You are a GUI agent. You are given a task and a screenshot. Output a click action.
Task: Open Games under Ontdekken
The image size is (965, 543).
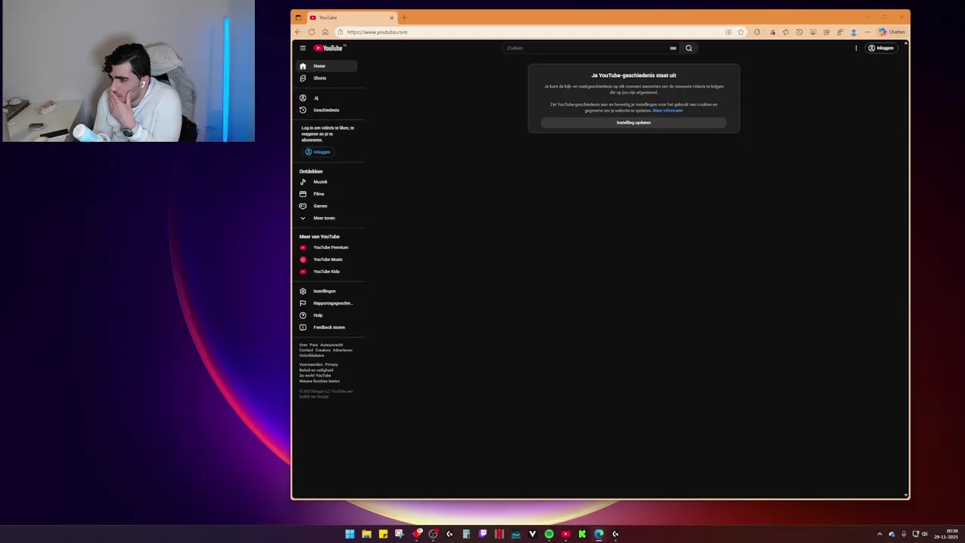point(326,206)
